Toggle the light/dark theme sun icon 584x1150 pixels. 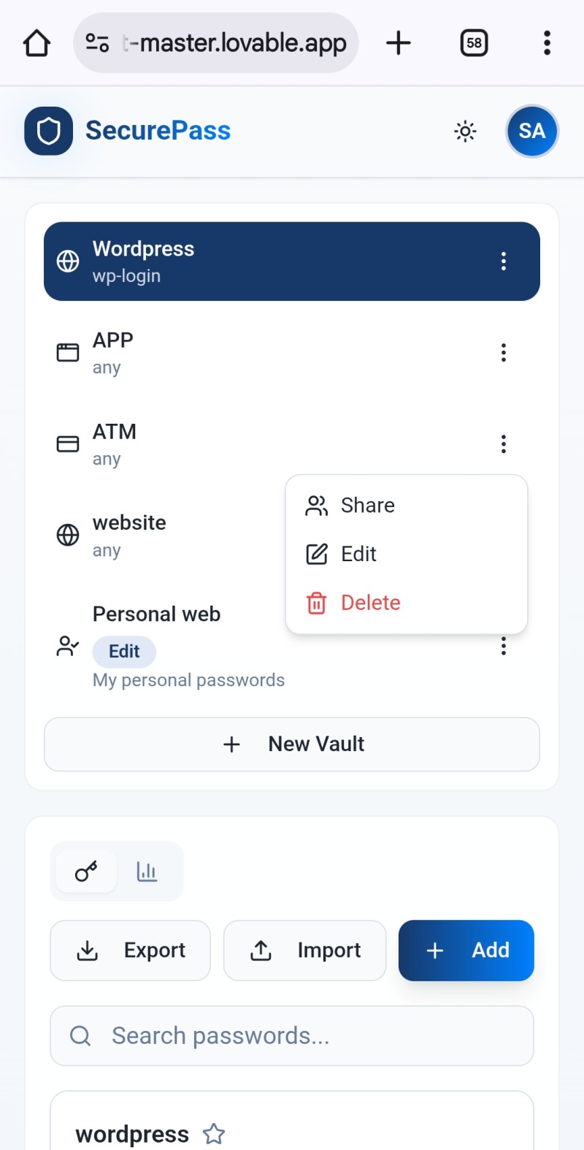465,132
